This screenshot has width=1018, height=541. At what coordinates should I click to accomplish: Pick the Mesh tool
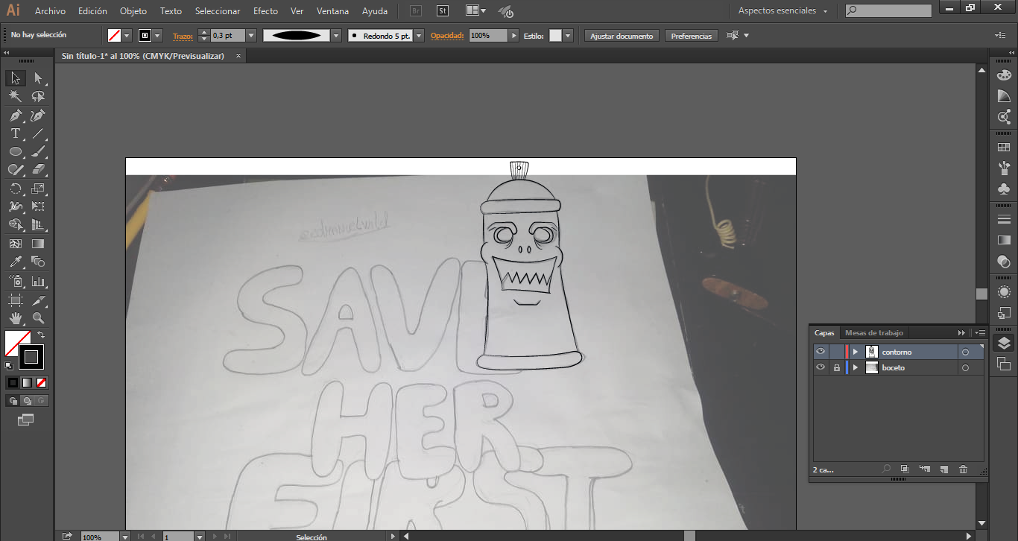coord(15,244)
